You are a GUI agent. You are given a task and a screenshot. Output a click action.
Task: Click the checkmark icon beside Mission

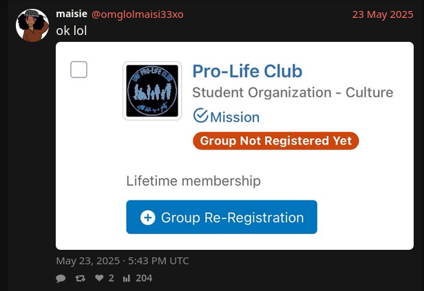click(x=200, y=116)
